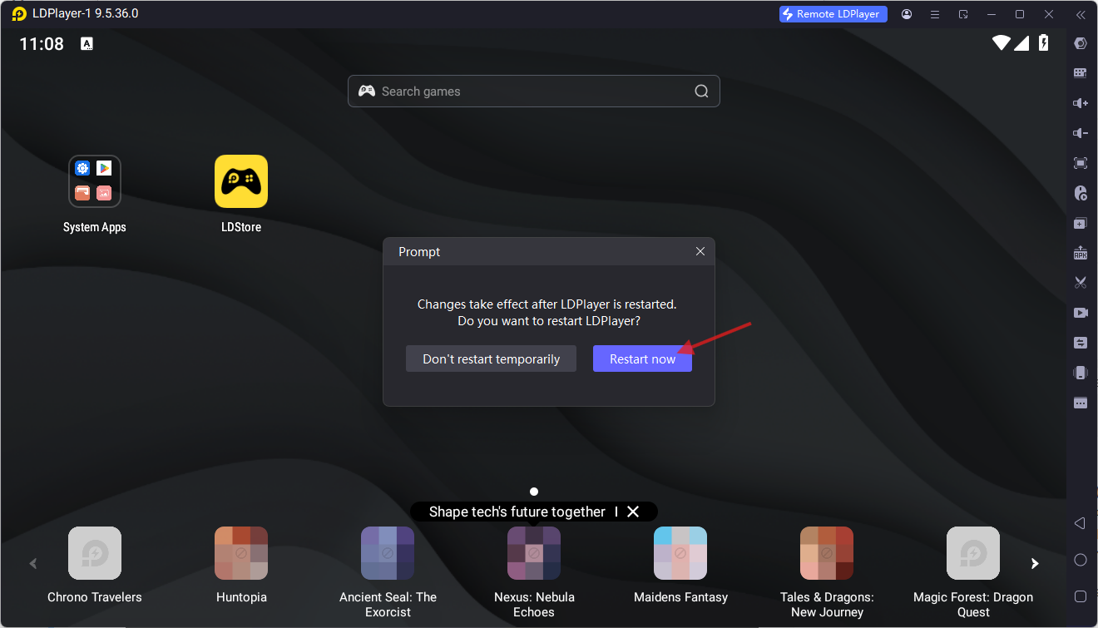Take a screenshot with the scissors icon
Screen dimensions: 1098x628
pyautogui.click(x=1081, y=283)
